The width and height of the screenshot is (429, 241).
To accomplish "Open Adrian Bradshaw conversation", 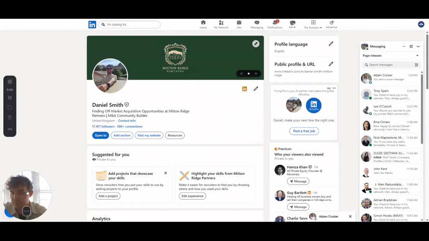I will pyautogui.click(x=390, y=203).
